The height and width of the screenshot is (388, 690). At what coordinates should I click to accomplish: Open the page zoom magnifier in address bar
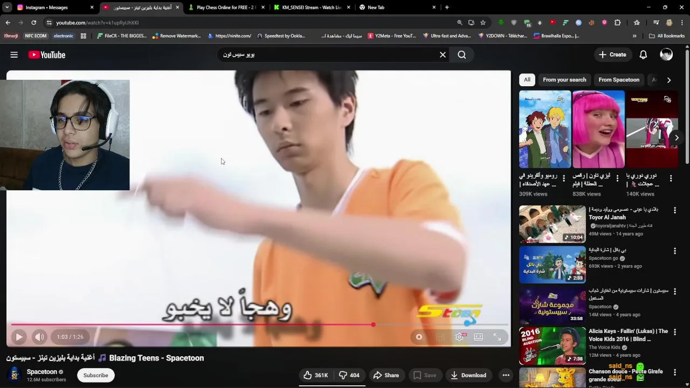pos(459,23)
